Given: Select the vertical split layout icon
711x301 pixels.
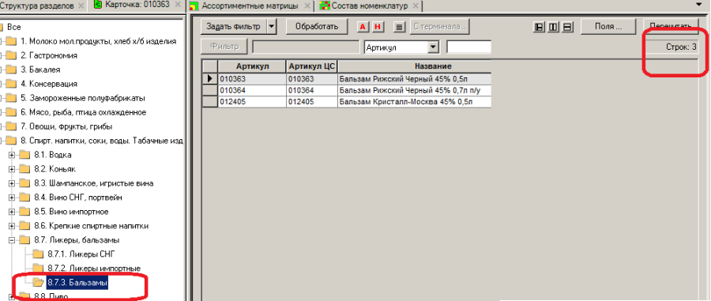Looking at the screenshot, I should click(x=553, y=27).
